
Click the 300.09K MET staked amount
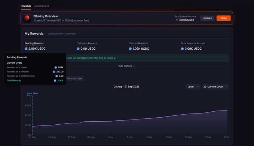tap(187, 20)
